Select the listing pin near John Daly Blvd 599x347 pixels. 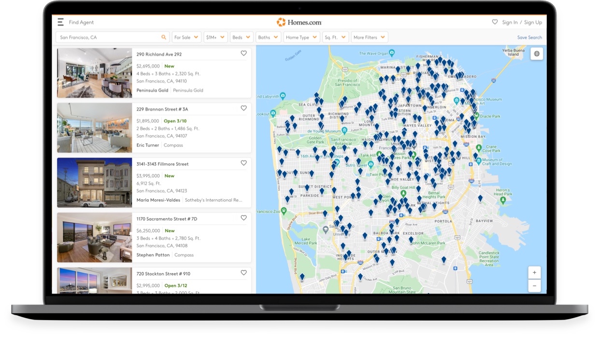point(302,277)
